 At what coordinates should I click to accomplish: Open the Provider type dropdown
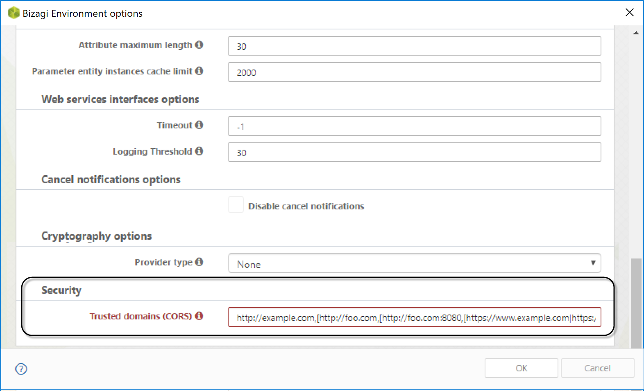pyautogui.click(x=415, y=263)
